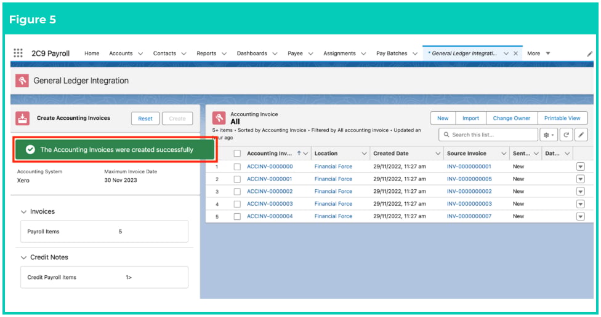Open Financial Force link in ACCINV-0000000 row
This screenshot has height=317, width=601.
pos(333,166)
